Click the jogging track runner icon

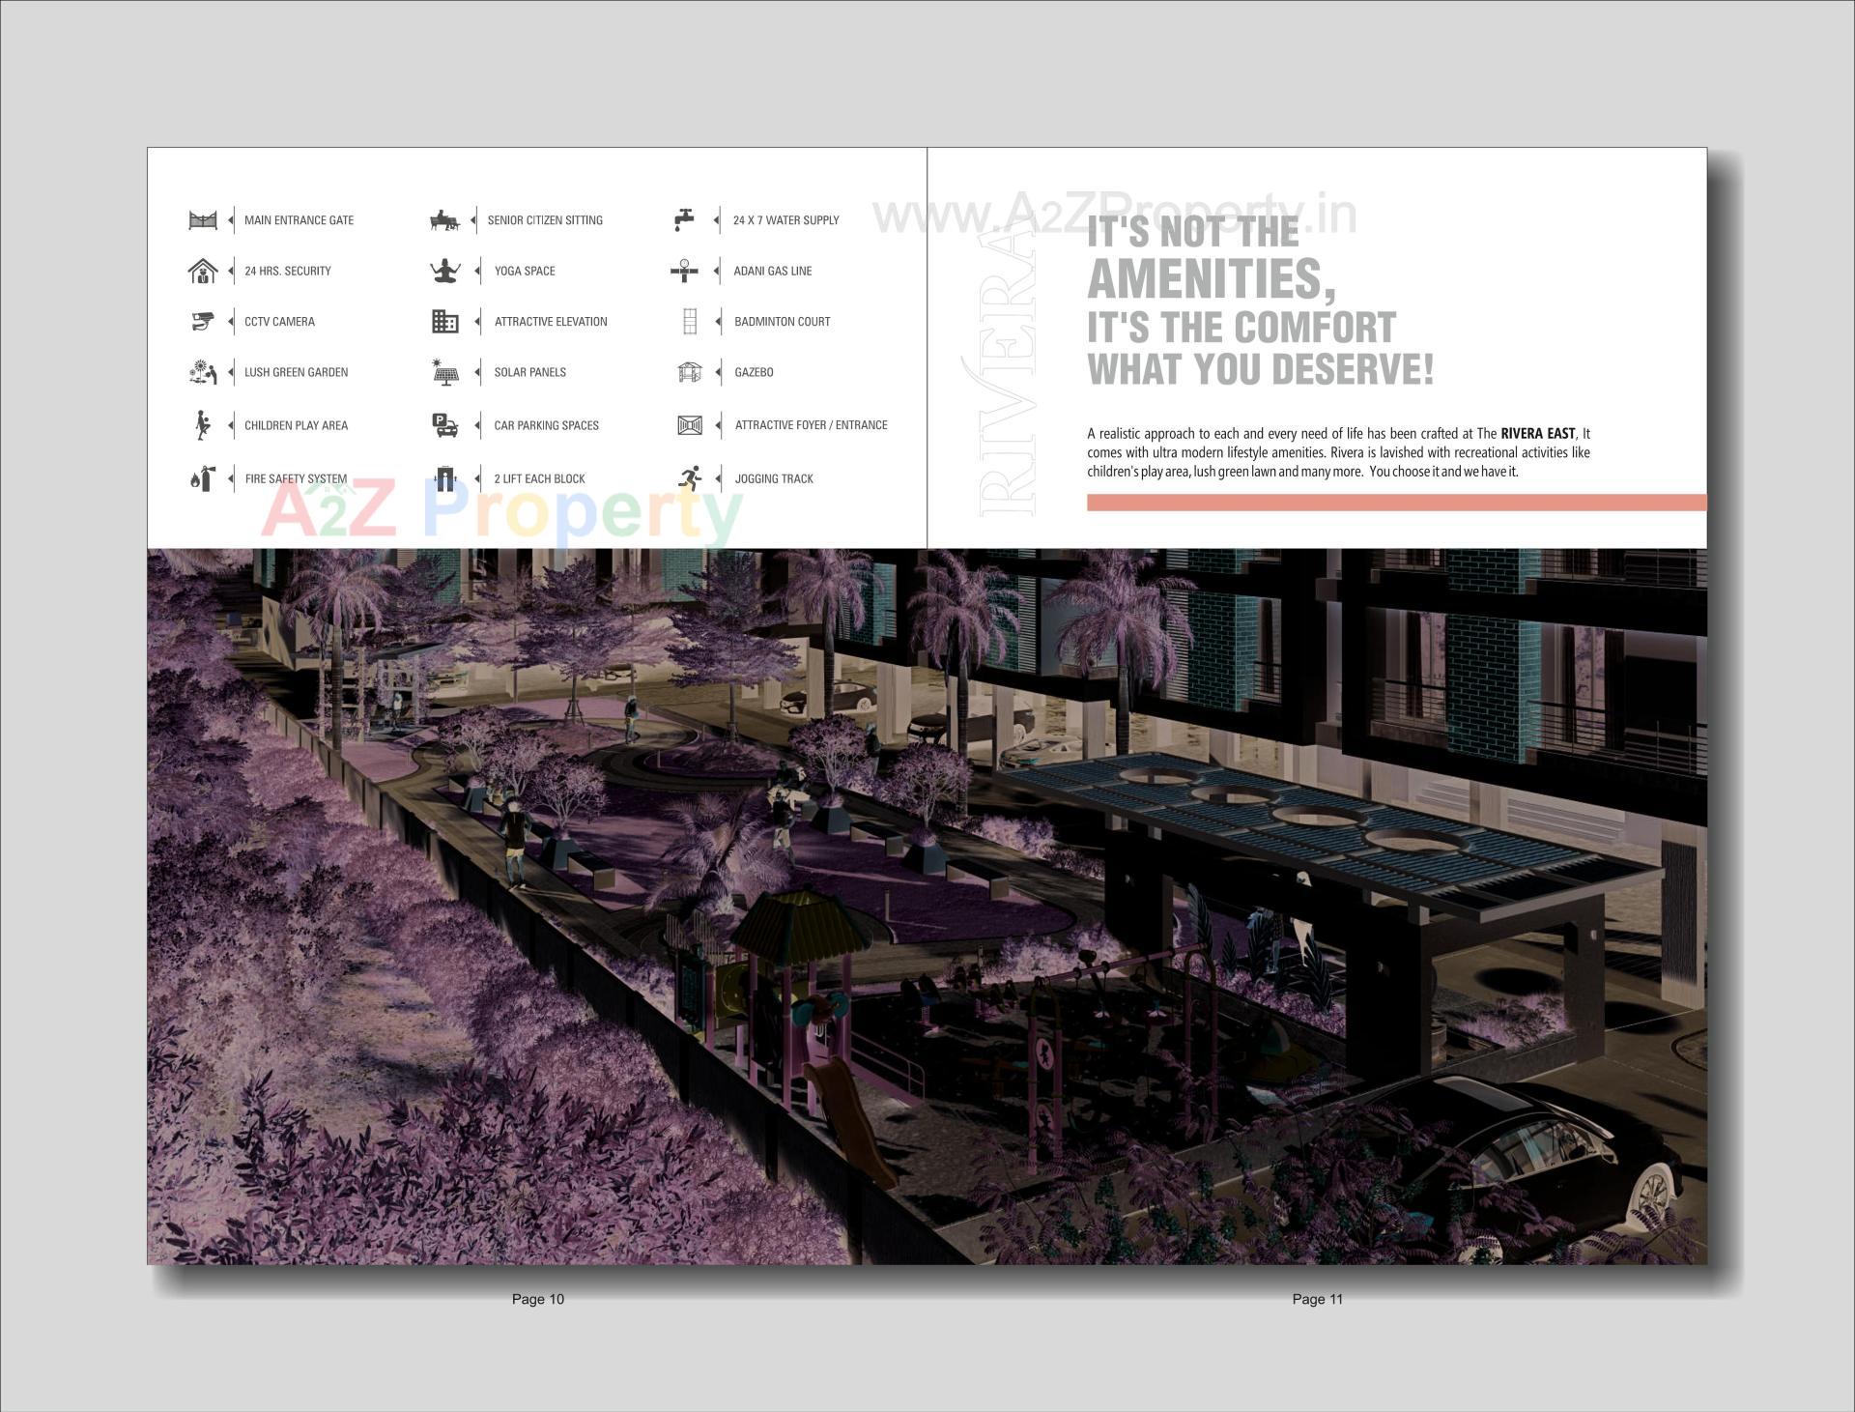click(x=689, y=478)
